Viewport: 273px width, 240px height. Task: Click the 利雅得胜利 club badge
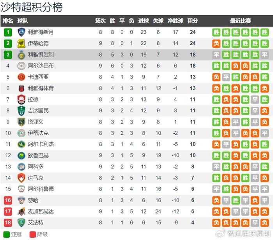point(21,55)
